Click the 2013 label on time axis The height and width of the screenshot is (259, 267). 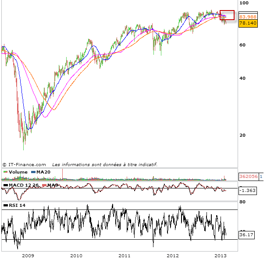click(221, 255)
